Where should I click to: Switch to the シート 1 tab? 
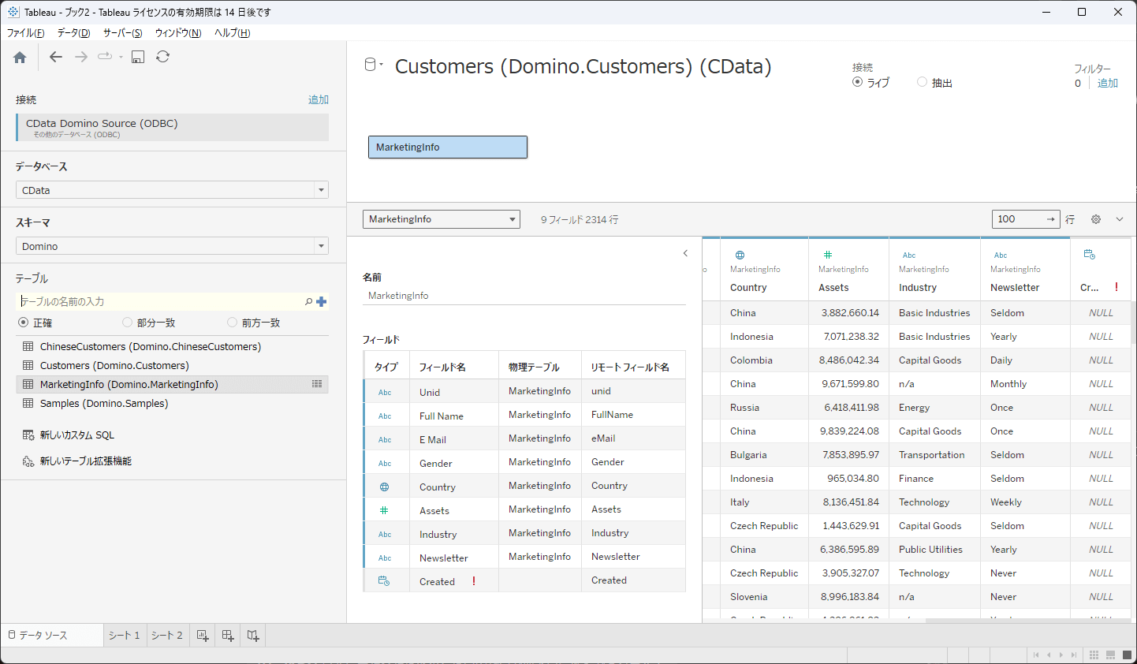[125, 636]
